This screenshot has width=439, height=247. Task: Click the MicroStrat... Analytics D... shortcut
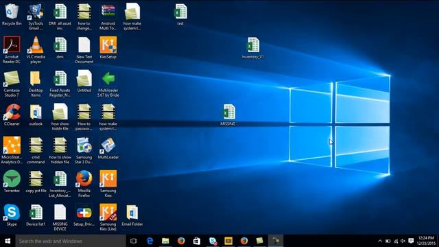pyautogui.click(x=12, y=150)
